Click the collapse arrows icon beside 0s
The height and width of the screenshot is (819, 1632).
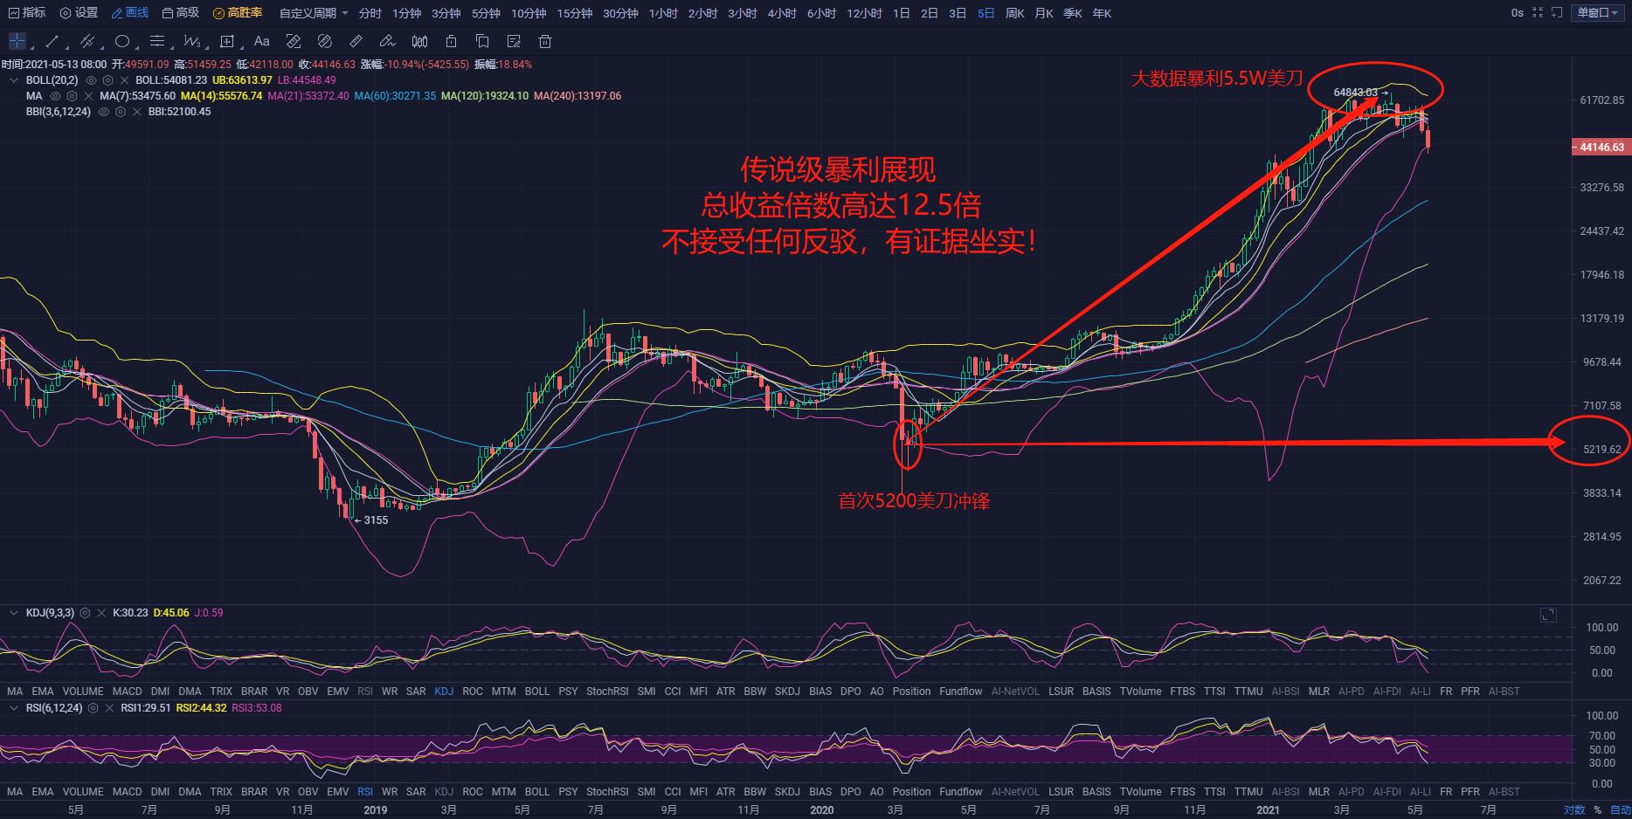click(1536, 13)
